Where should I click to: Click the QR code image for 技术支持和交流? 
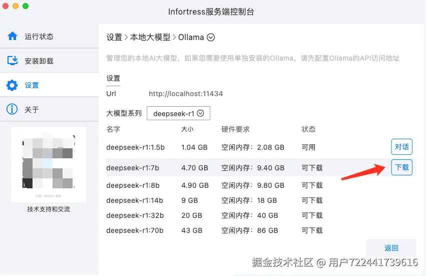[x=49, y=165]
